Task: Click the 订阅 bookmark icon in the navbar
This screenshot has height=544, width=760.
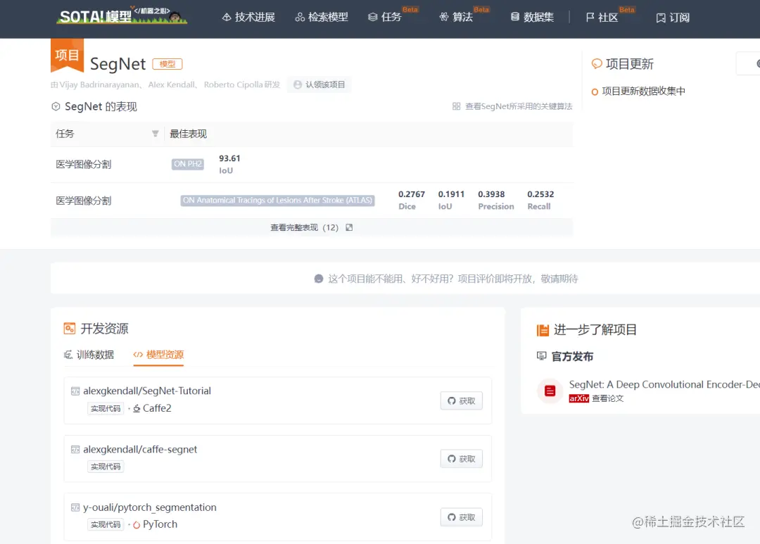Action: [659, 17]
